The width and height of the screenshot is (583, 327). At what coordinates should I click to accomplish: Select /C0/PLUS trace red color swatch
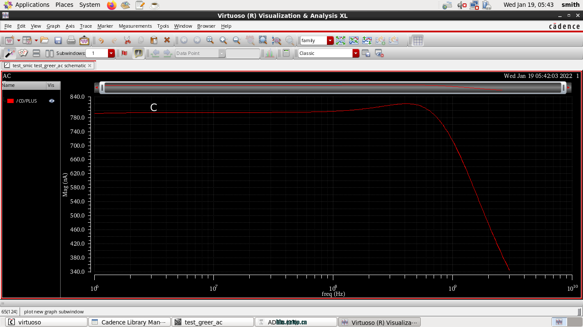[11, 101]
